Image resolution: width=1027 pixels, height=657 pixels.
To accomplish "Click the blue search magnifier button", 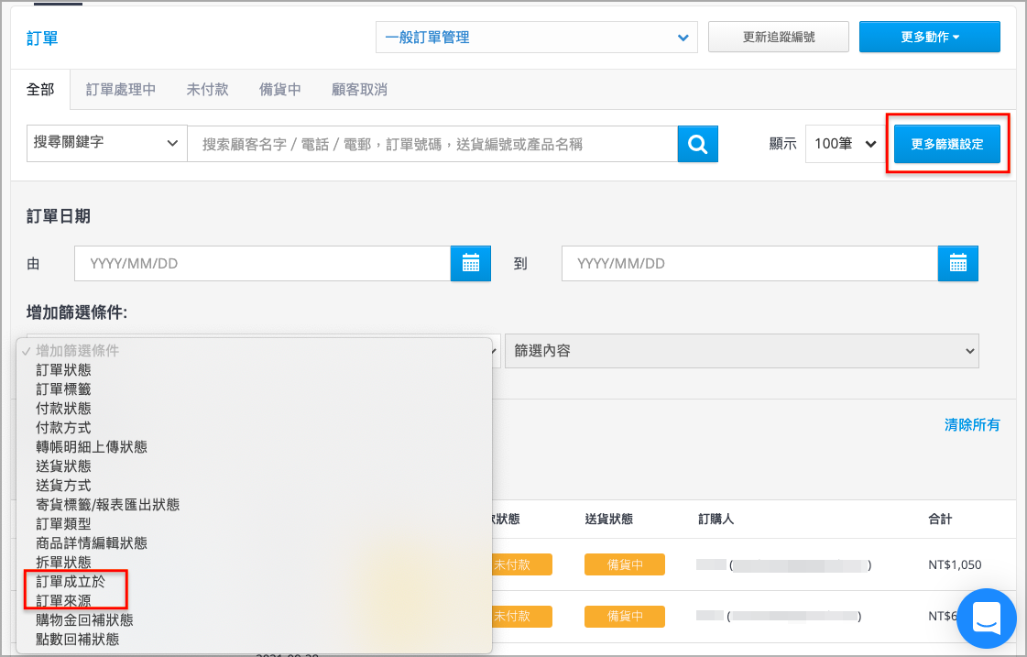I will (x=697, y=144).
